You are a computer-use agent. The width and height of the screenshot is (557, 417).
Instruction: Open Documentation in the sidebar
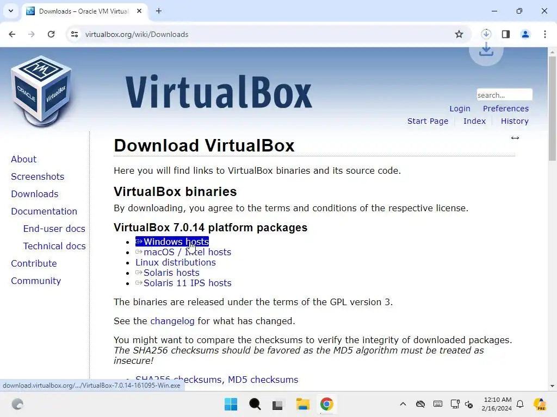tap(44, 211)
